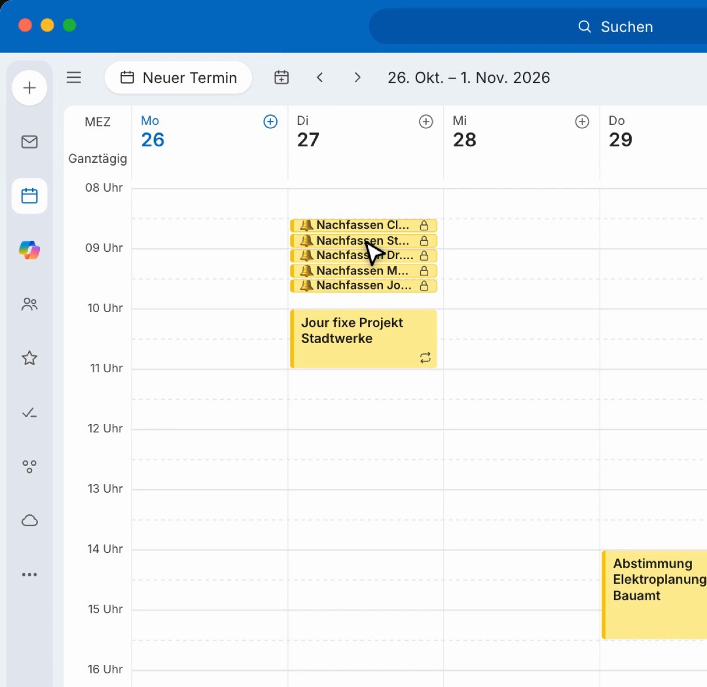707x687 pixels.
Task: Select the Calendar icon in the sidebar
Action: (29, 195)
